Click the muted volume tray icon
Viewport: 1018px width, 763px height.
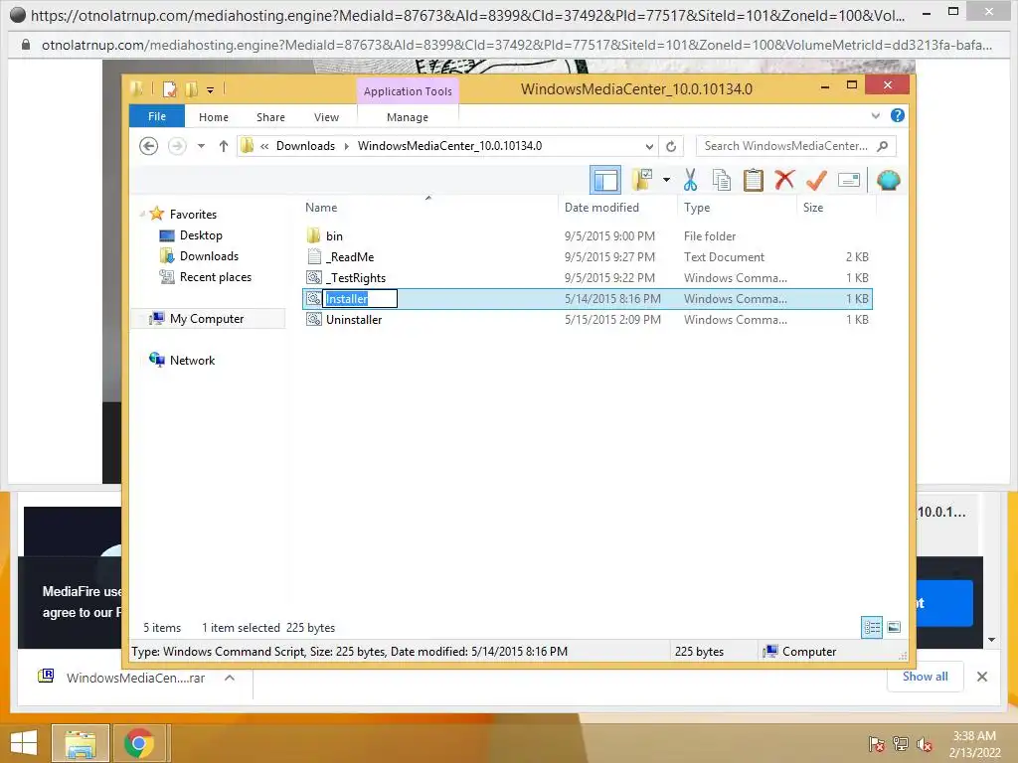(924, 743)
